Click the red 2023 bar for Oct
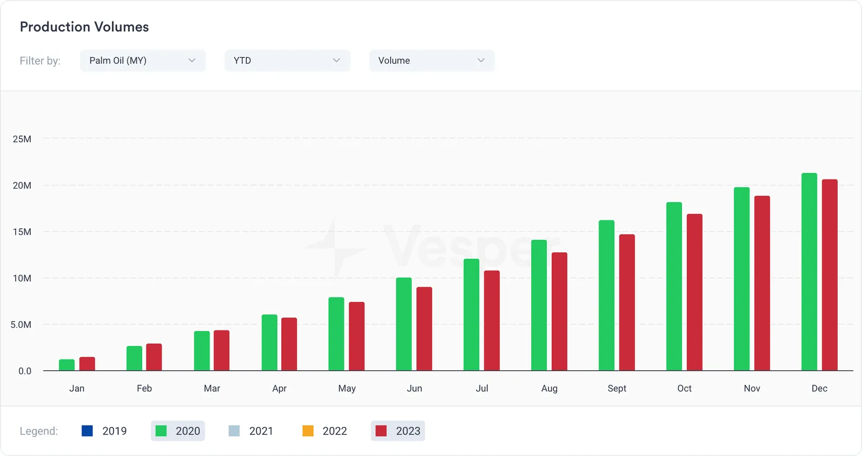Screen dimensions: 862x456 (694, 292)
